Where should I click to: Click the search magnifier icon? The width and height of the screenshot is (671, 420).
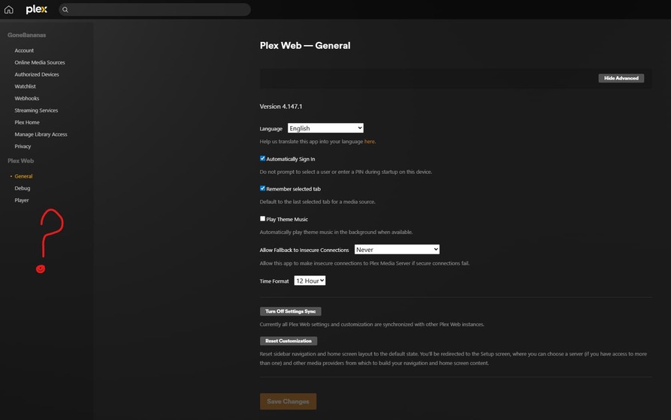click(65, 10)
